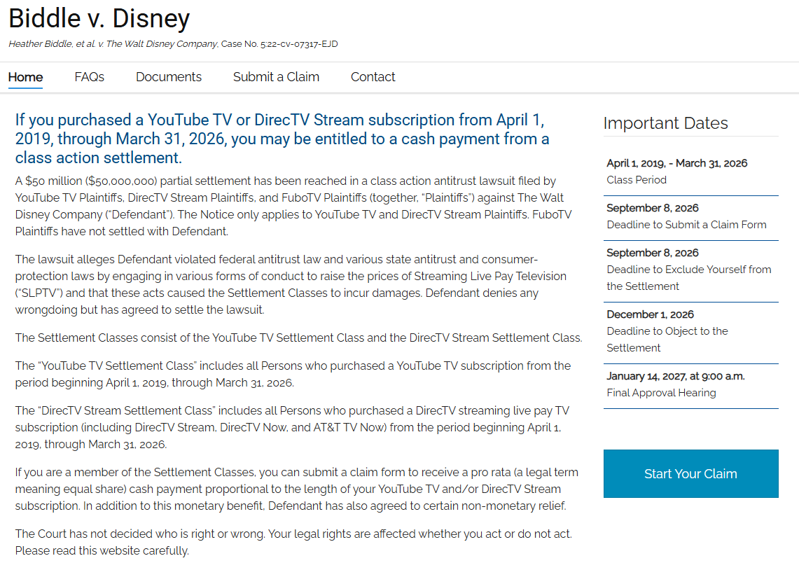
Task: Click 'The Court has not decided' paragraph
Action: [x=293, y=543]
